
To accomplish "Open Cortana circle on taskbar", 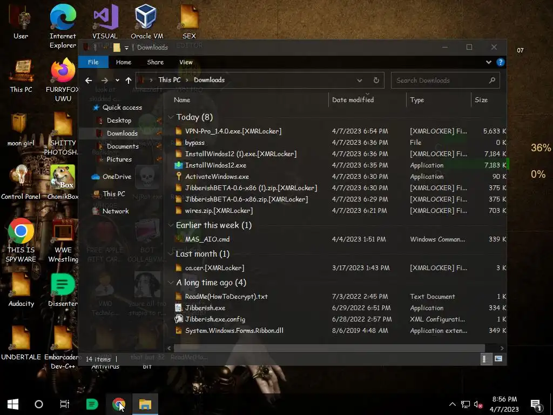I will pos(39,404).
